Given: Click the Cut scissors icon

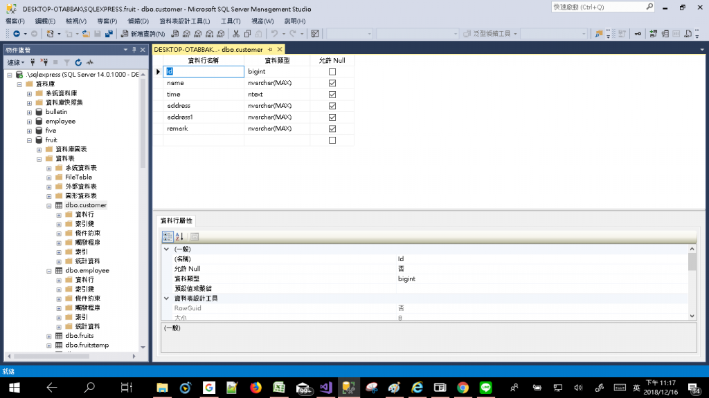Looking at the screenshot, I should tap(236, 34).
